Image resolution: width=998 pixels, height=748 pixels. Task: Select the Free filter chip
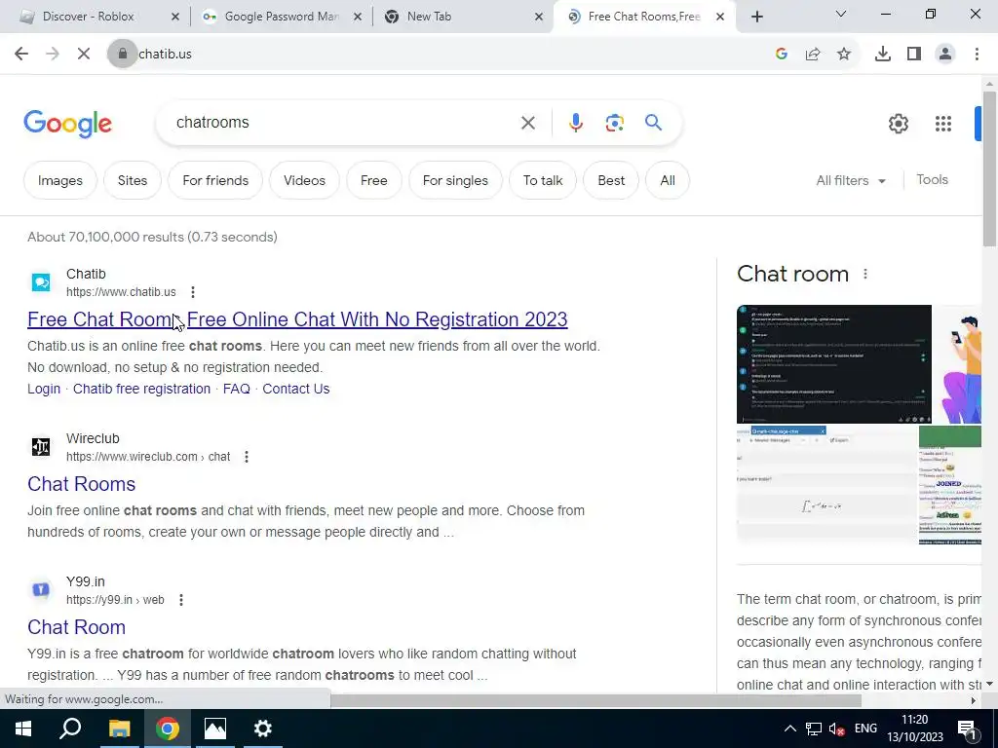tap(373, 180)
